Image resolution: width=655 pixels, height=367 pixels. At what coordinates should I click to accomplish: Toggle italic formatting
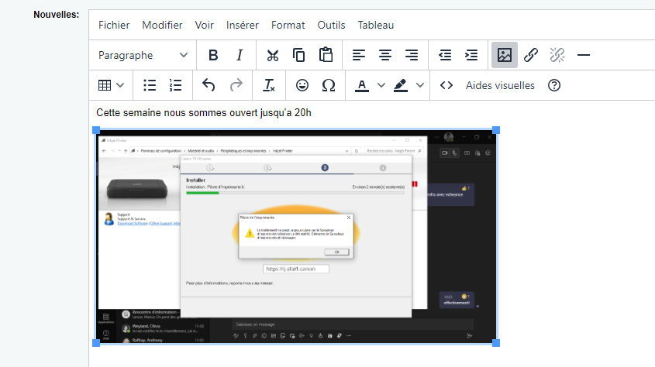[x=240, y=55]
